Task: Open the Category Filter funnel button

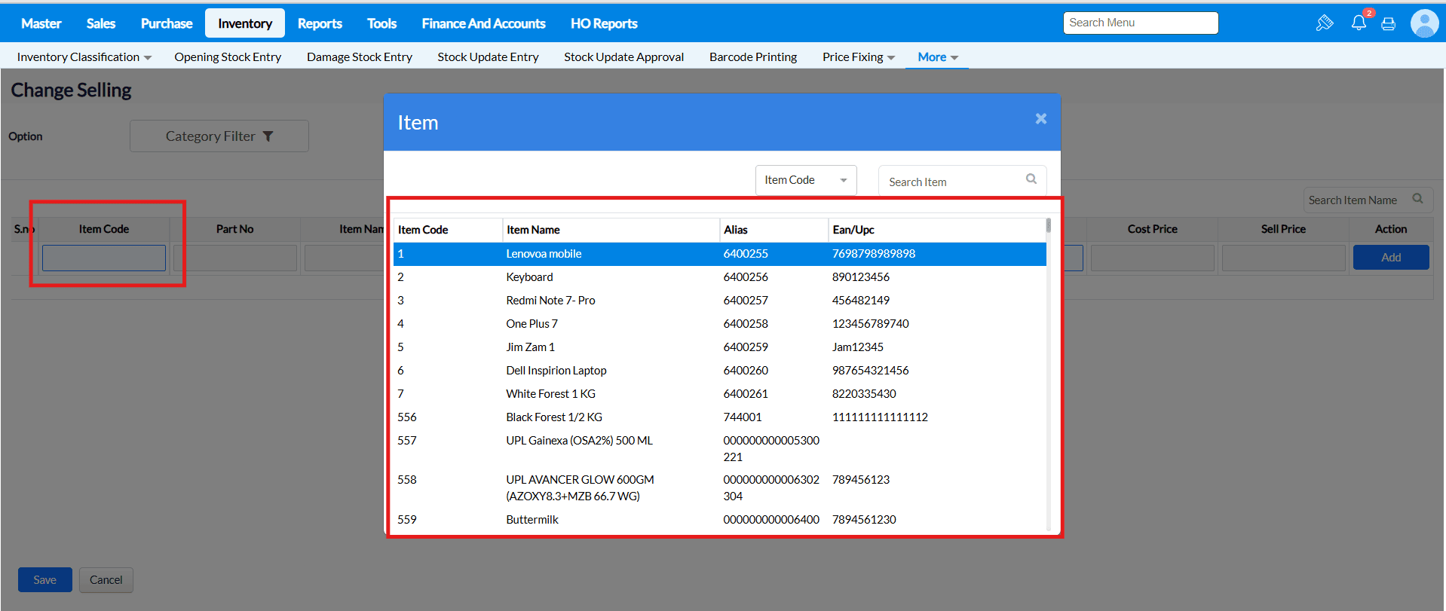Action: pos(219,136)
